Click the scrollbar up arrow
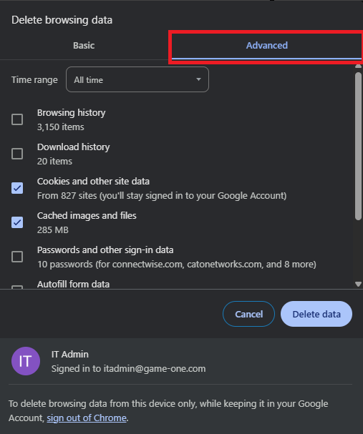The width and height of the screenshot is (363, 434). [x=358, y=66]
